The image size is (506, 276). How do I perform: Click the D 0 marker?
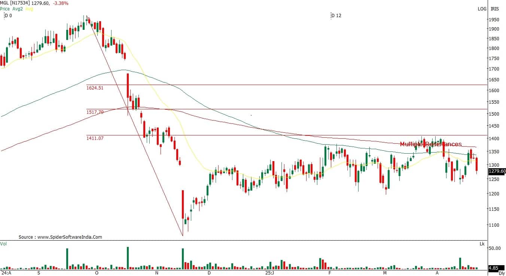[x=8, y=16]
